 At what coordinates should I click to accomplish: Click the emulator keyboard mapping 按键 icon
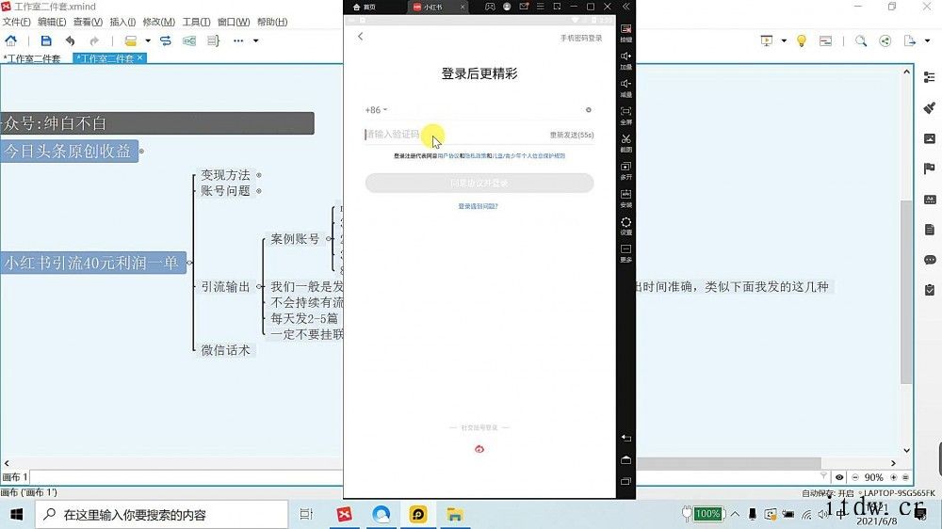click(625, 32)
